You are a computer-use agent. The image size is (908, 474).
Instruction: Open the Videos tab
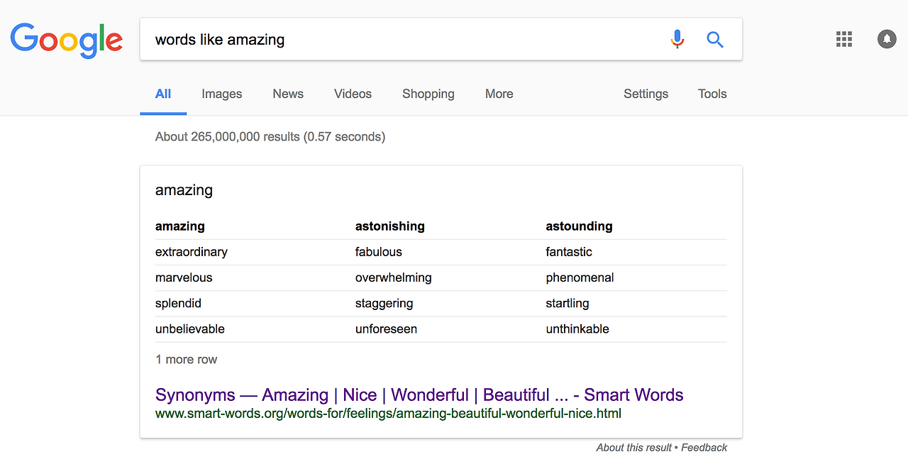353,94
